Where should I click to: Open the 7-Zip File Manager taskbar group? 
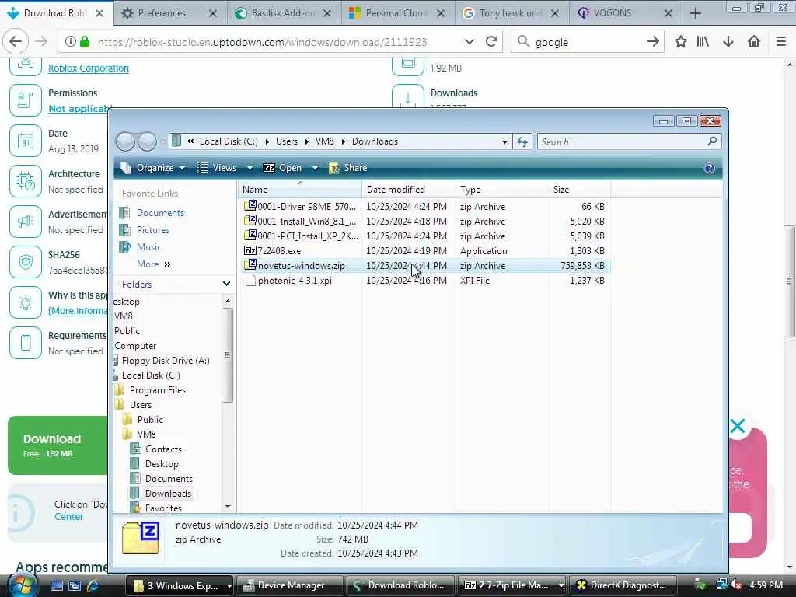(513, 585)
